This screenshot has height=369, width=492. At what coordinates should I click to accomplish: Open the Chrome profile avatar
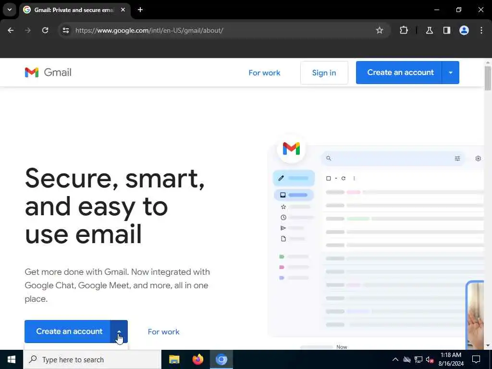click(x=464, y=30)
